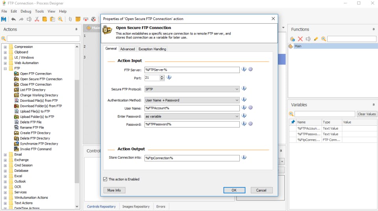Switch to the Advanced tab
Image resolution: width=378 pixels, height=211 pixels.
click(x=127, y=49)
